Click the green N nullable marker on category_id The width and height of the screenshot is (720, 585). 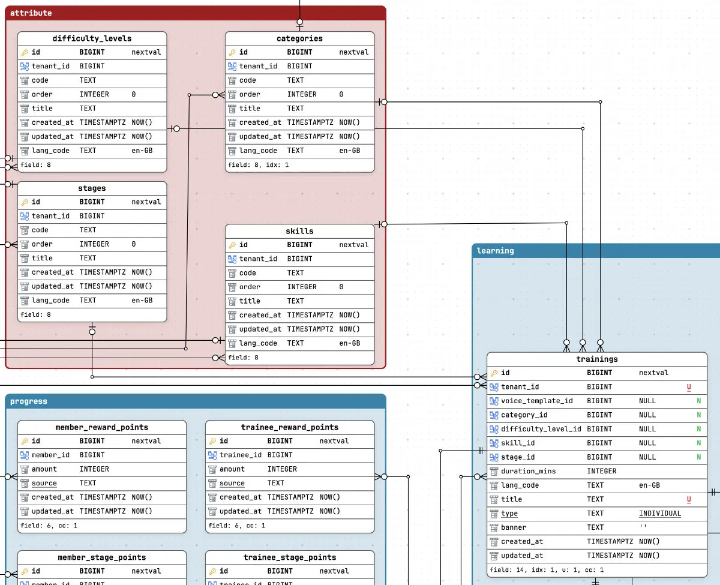[x=699, y=415]
